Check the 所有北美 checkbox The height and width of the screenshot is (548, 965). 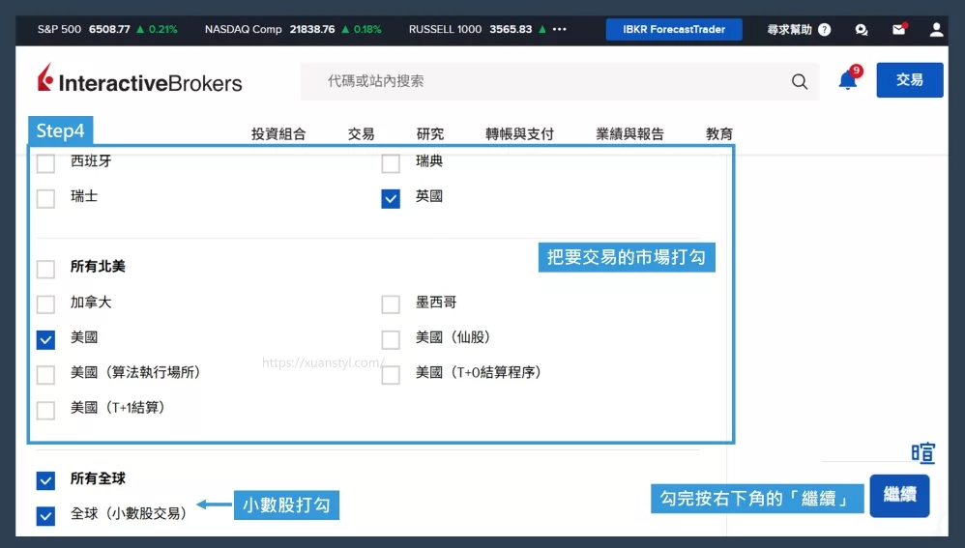[x=45, y=269]
